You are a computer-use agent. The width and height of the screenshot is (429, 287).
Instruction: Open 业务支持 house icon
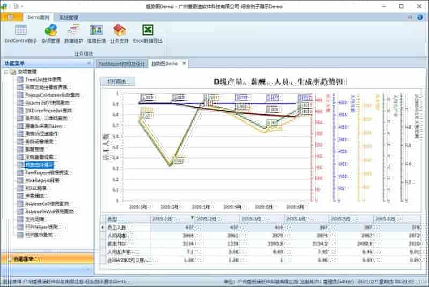(x=119, y=34)
